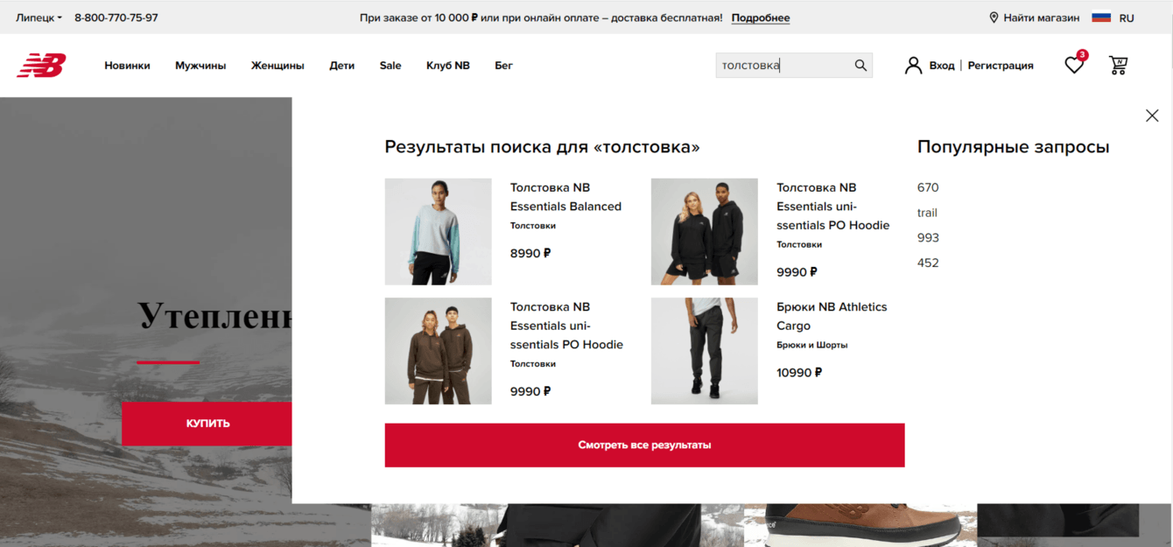This screenshot has height=547, width=1173.
Task: Open the shopping cart icon
Action: click(x=1118, y=65)
